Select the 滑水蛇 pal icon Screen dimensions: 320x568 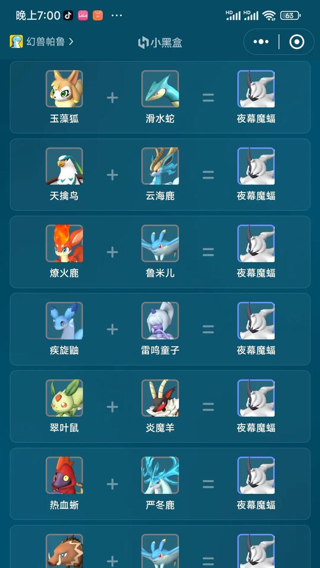pos(160,89)
